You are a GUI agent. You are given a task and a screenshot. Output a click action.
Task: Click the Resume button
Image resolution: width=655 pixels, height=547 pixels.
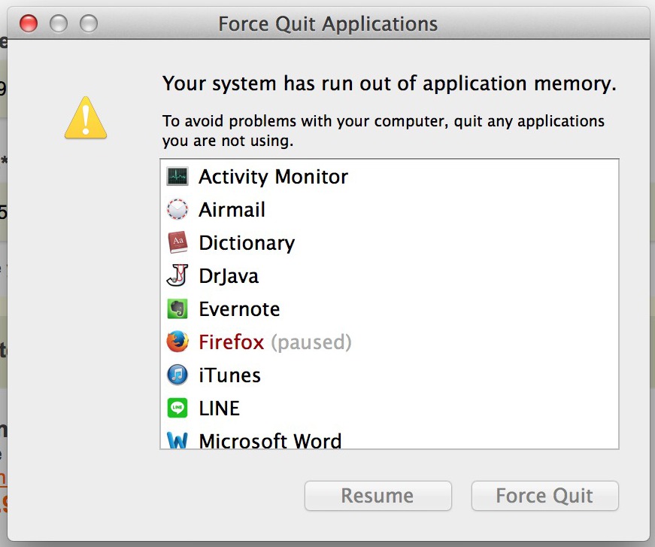click(x=378, y=496)
